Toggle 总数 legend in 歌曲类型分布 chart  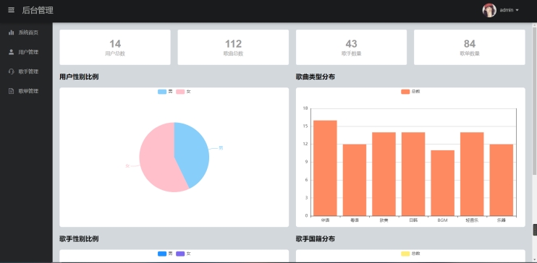pos(410,92)
